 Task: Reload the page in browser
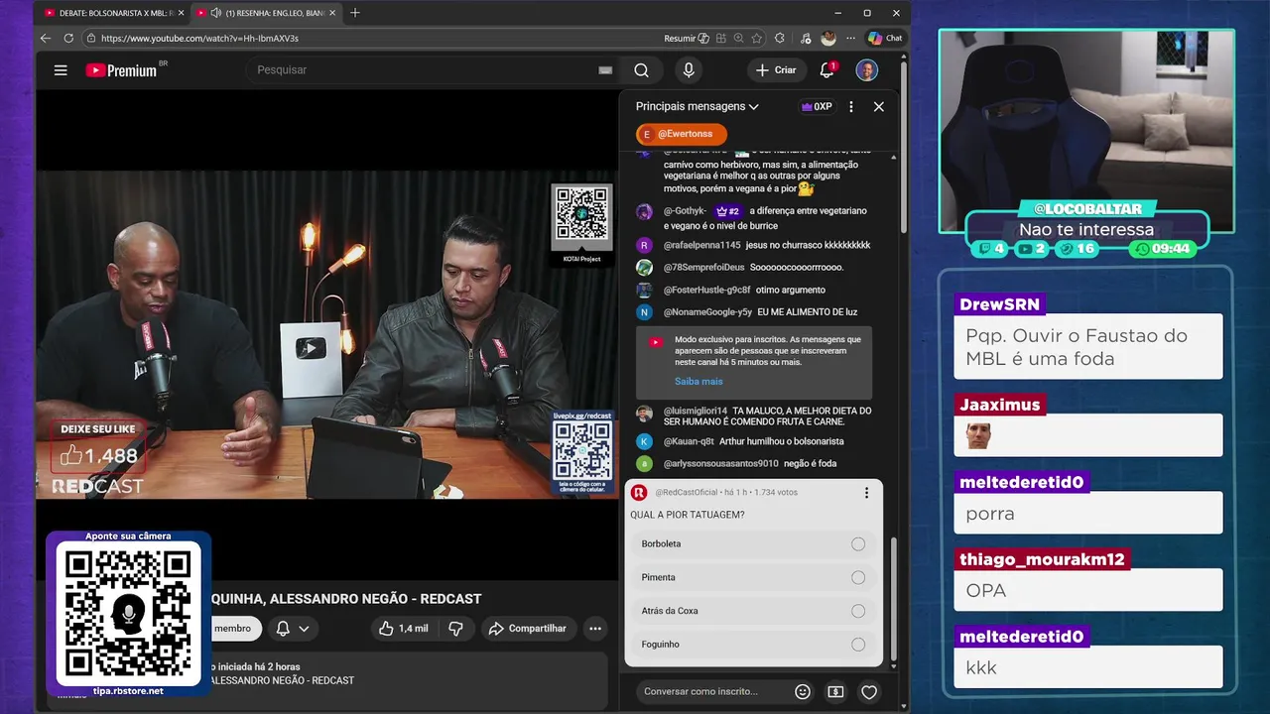tap(68, 38)
